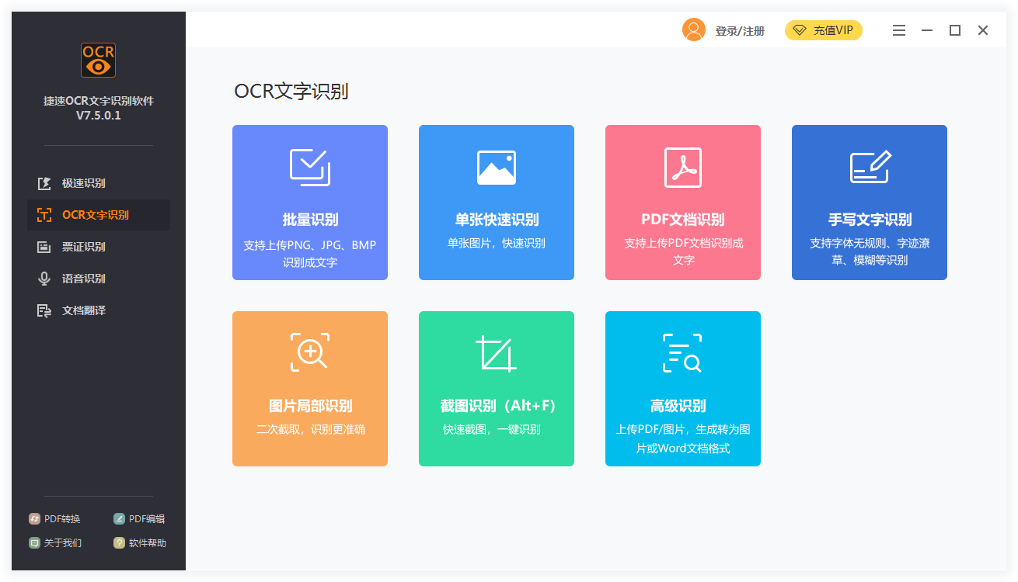Click text 二次截取，识别更准确

tap(310, 429)
